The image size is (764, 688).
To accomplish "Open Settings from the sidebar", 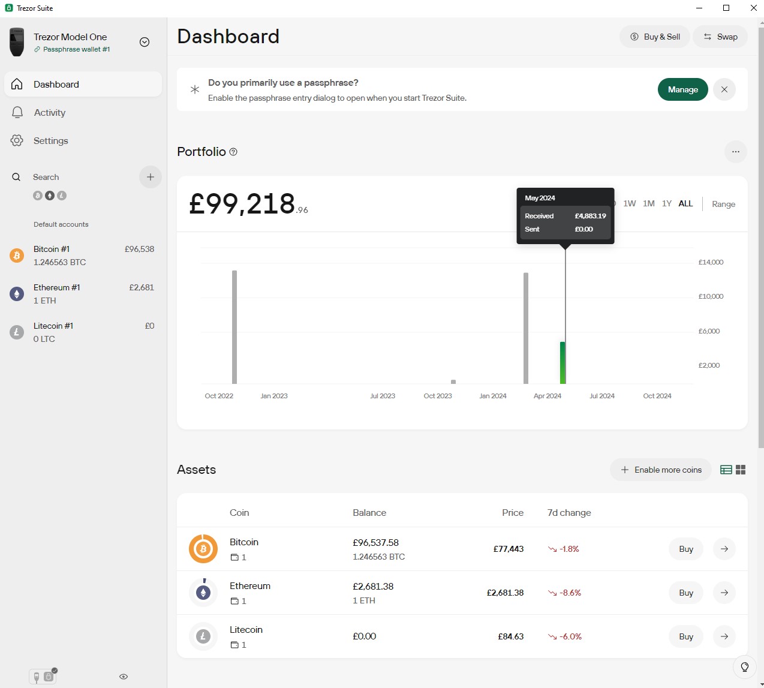I will (83, 140).
